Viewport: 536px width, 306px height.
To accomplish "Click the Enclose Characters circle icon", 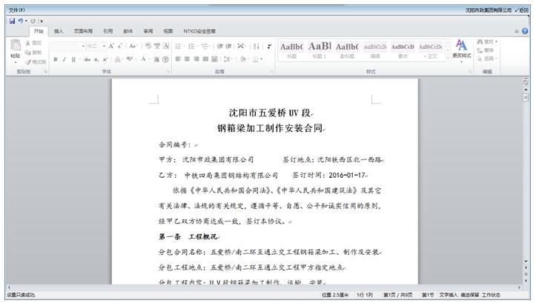I will point(165,59).
